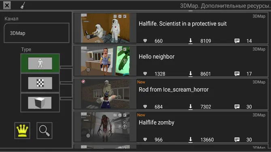The width and height of the screenshot is (271, 152).
Task: Click 3DMap label on Halflife Scientist row
Action: pos(259,16)
